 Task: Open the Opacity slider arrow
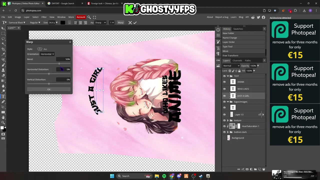point(258,66)
